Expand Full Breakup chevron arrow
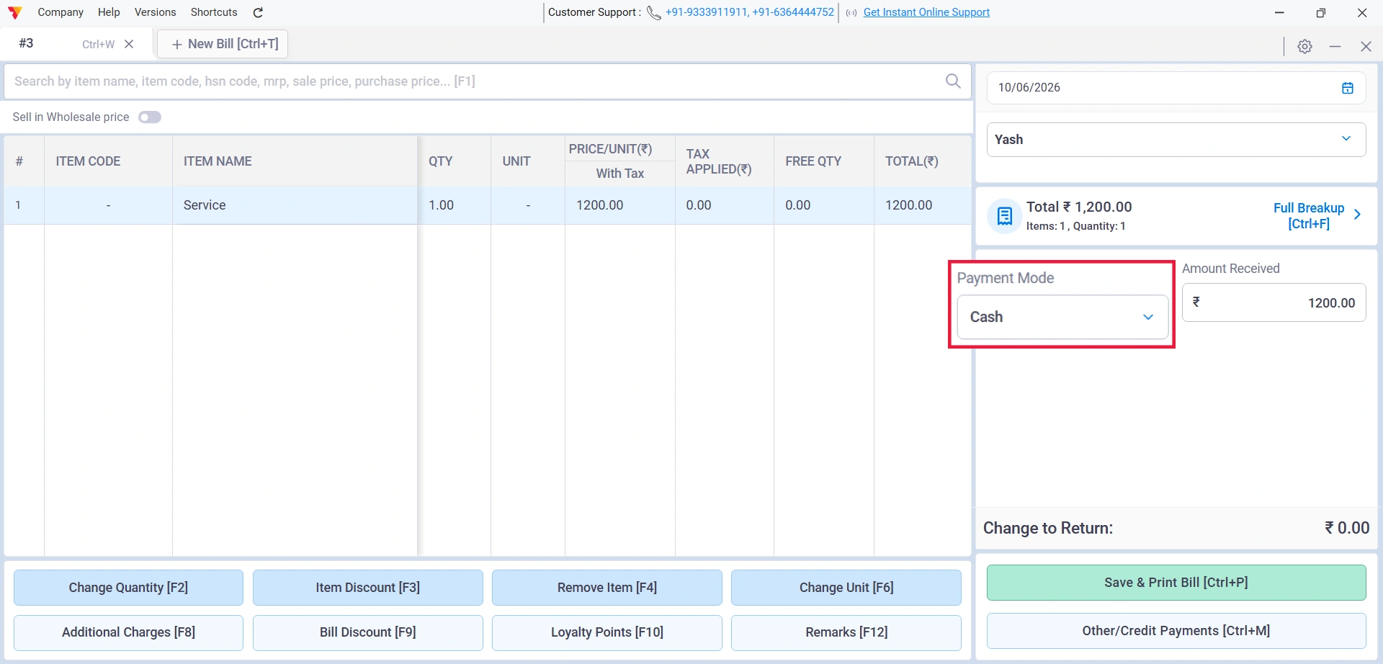The image size is (1383, 664). tap(1357, 215)
